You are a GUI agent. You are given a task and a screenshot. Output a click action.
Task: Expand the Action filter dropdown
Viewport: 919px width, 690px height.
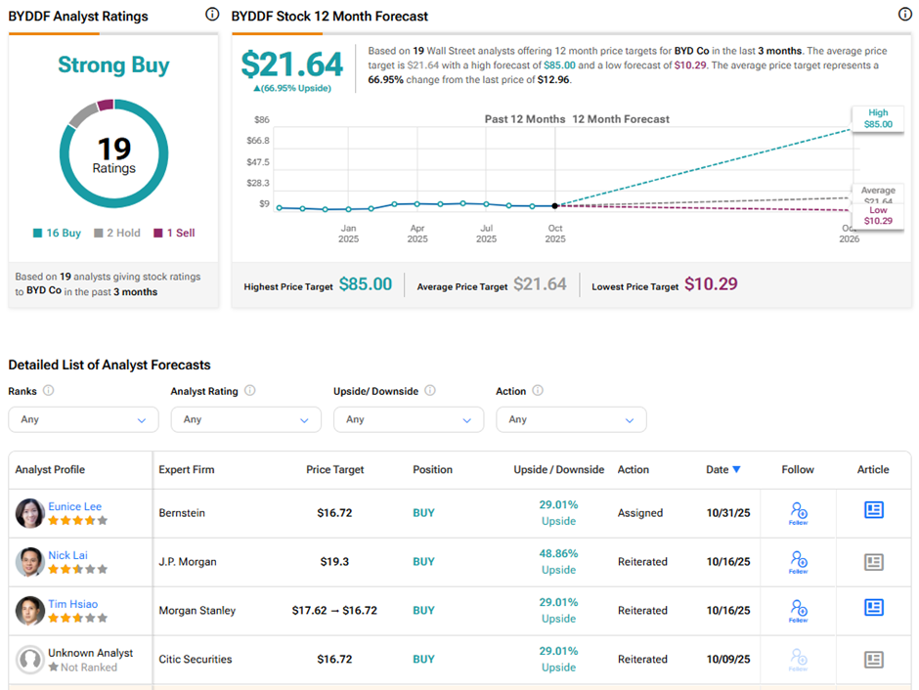click(x=571, y=419)
